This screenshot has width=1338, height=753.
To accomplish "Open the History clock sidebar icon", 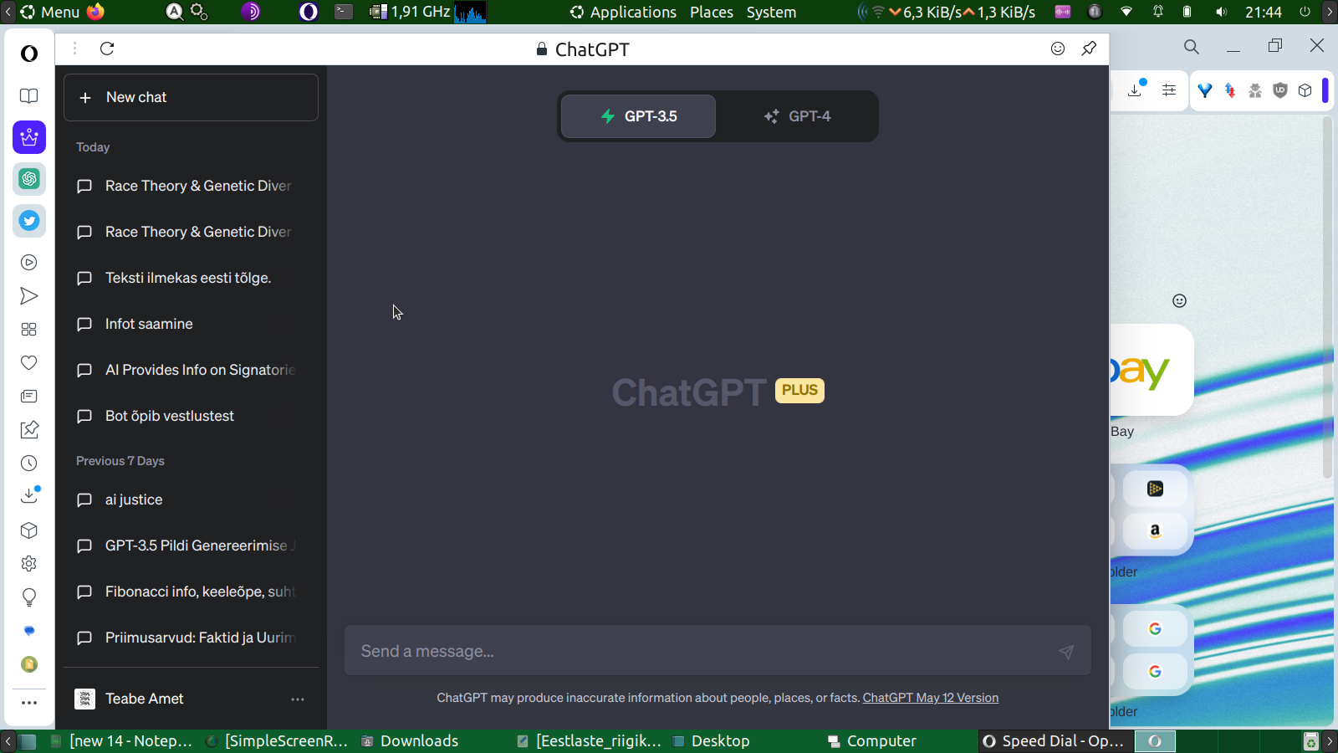I will click(29, 464).
